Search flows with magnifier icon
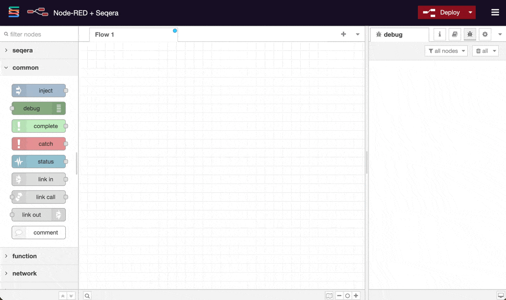Viewport: 506px width, 300px height. point(87,296)
